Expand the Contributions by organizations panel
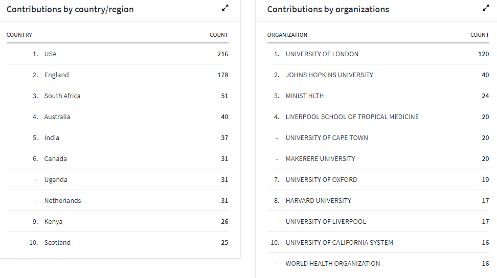The height and width of the screenshot is (278, 497). click(485, 8)
